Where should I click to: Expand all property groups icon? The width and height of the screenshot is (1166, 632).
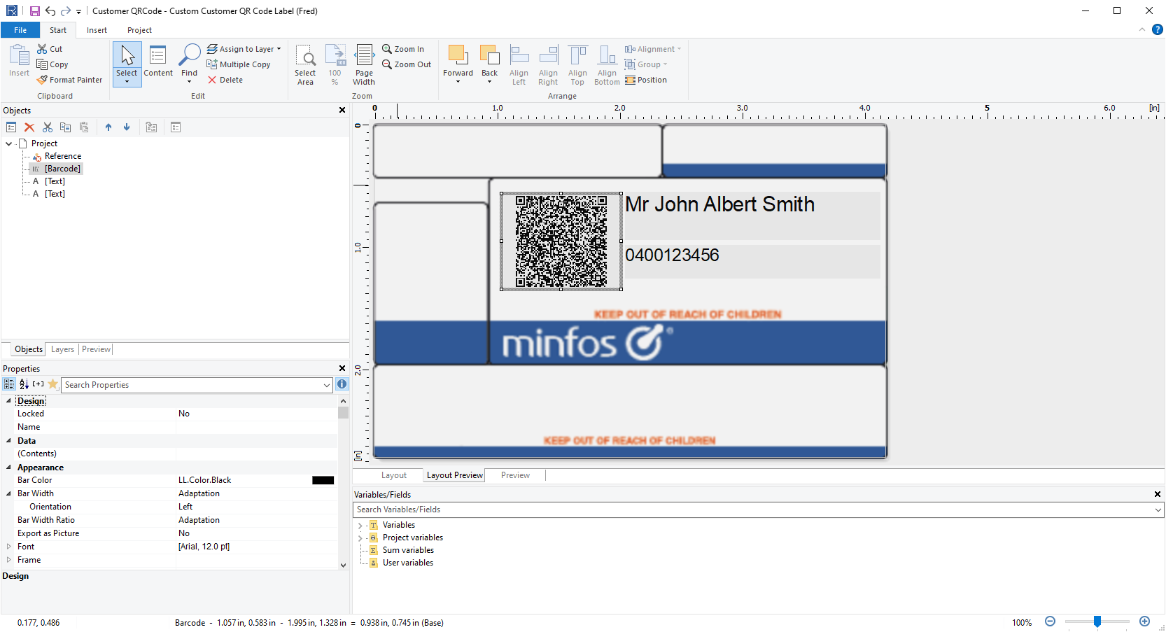(x=38, y=384)
